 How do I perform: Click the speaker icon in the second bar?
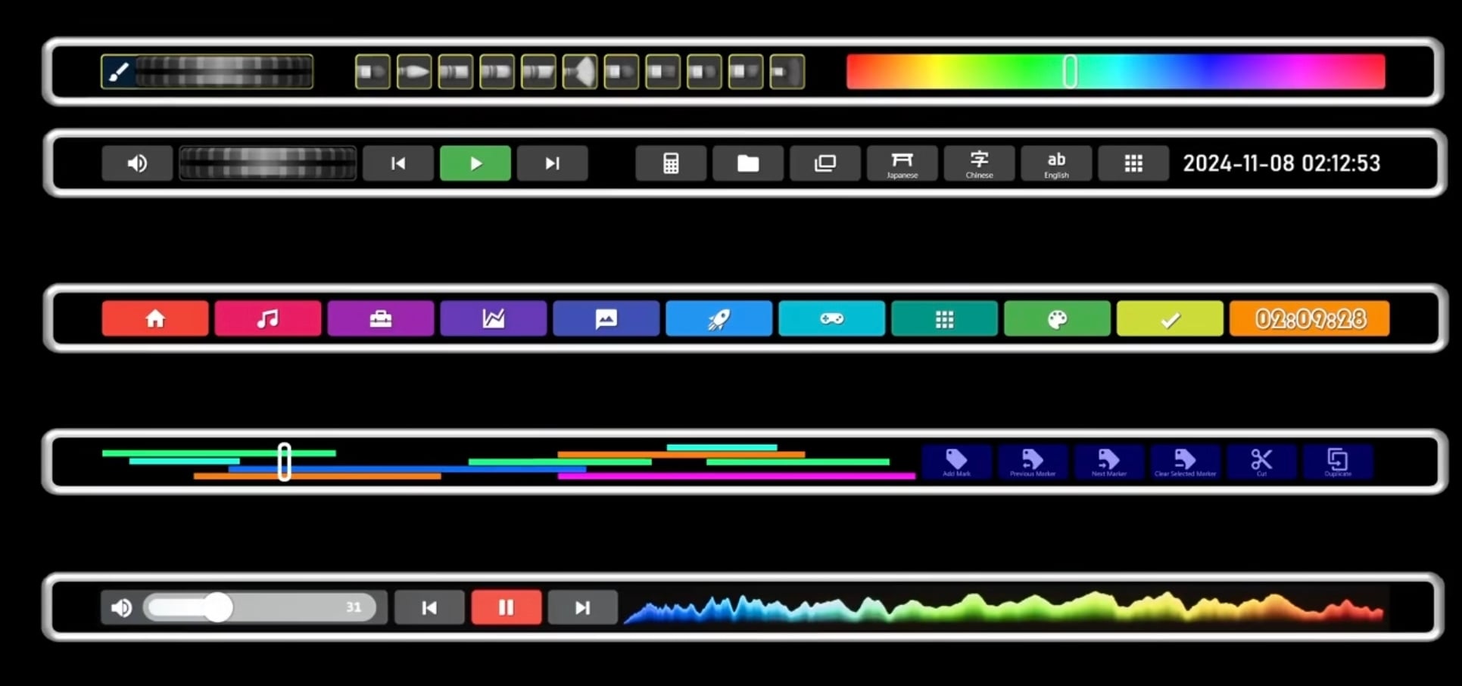137,163
